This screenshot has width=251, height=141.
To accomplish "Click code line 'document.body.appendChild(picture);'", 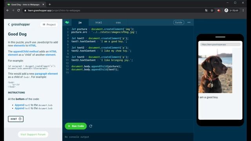I will pyautogui.click(x=96, y=66).
